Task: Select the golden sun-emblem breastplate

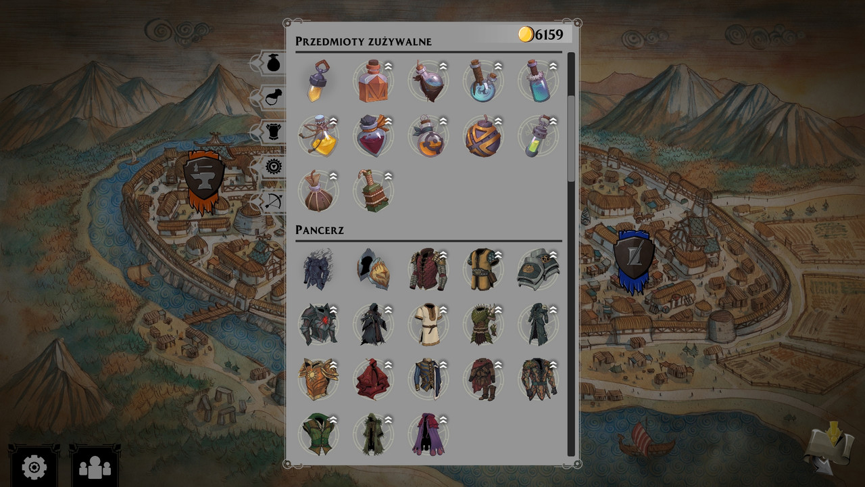Action: click(x=318, y=379)
